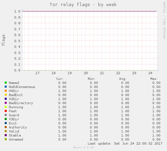
Task: Click day 20 on the x-axis
Action: coord(86,73)
